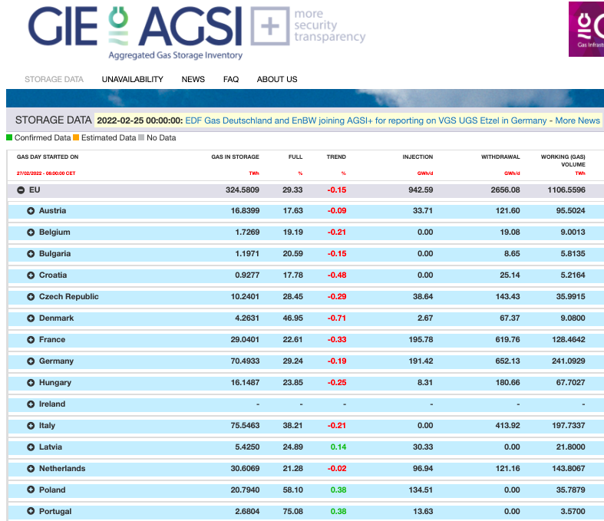Expand the Hungary row
Screen dimensions: 604x521
(31, 383)
